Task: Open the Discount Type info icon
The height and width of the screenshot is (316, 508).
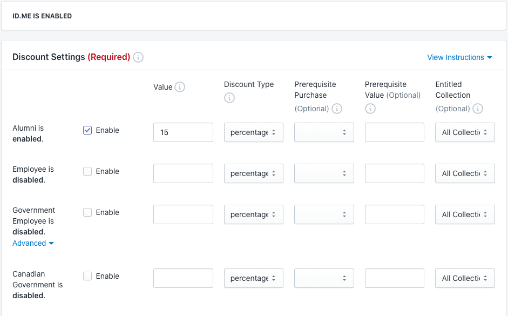Action: click(229, 98)
